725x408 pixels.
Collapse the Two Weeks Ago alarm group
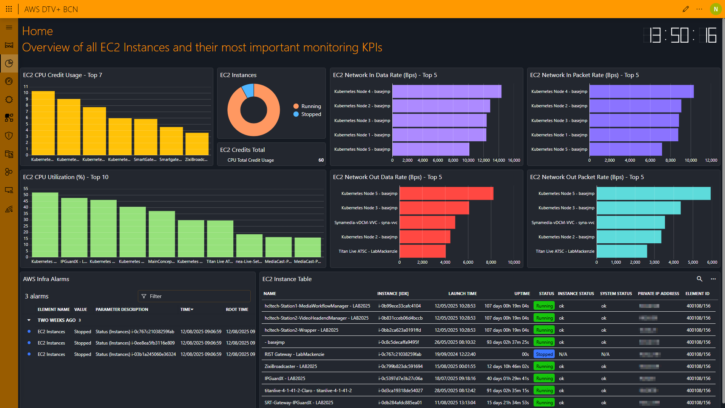(x=29, y=320)
